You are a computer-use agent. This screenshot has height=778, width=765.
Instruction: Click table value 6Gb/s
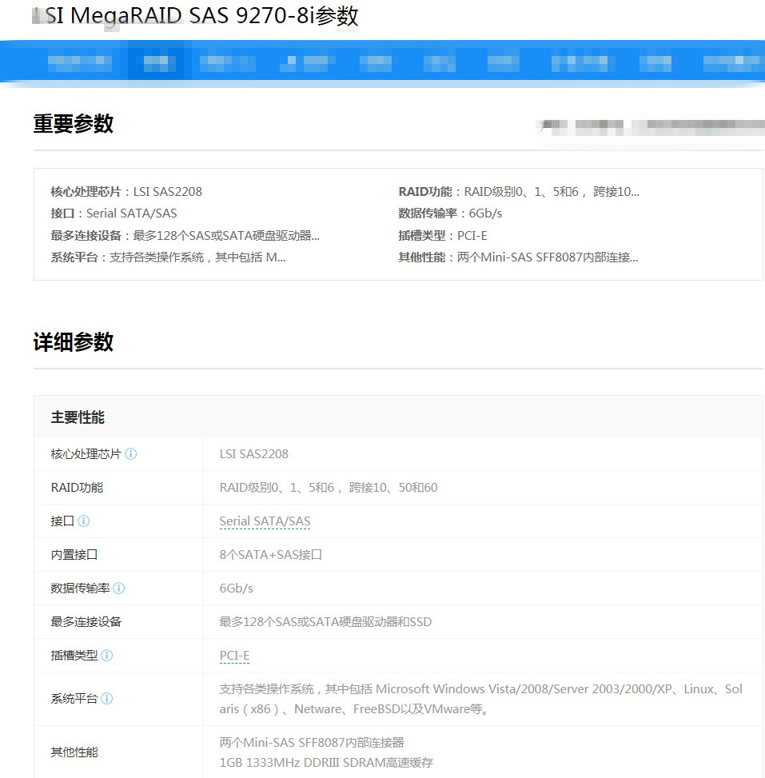tap(236, 588)
